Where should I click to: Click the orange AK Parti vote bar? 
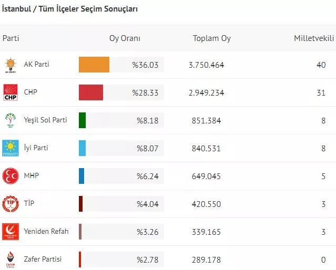pos(94,65)
